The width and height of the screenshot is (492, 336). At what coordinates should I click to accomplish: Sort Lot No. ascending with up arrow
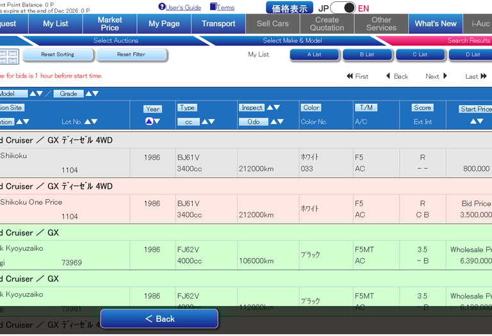(x=88, y=122)
